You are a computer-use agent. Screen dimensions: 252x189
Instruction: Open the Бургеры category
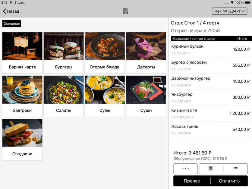click(x=64, y=53)
